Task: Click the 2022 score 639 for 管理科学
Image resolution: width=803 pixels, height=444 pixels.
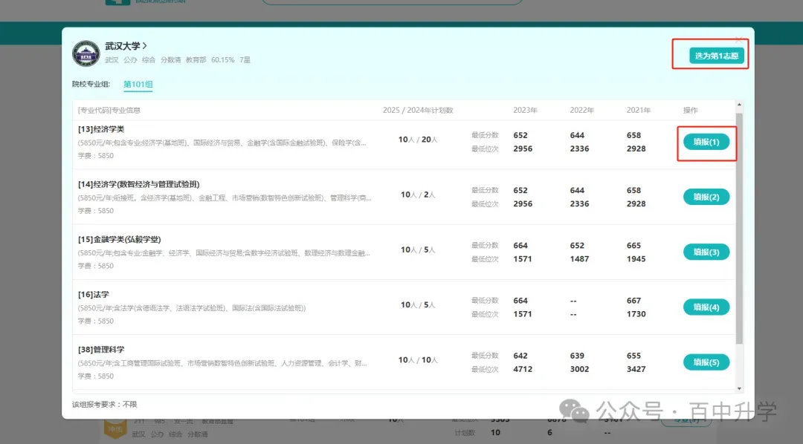Action: pyautogui.click(x=577, y=356)
